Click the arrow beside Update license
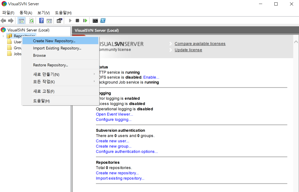The width and height of the screenshot is (299, 192). [x=171, y=50]
